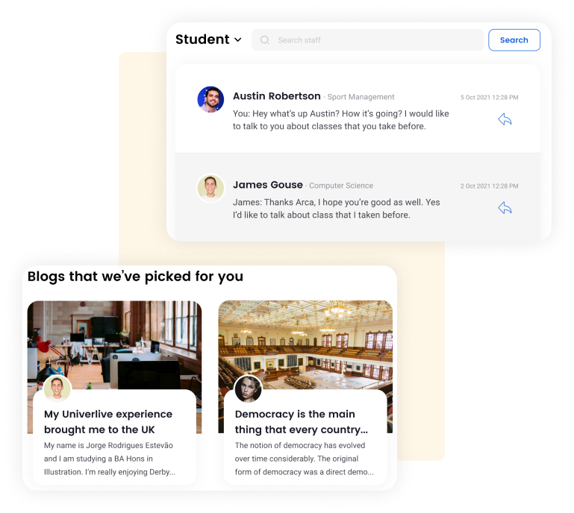
Task: Open the office workspace blog thumbnail
Action: click(x=115, y=344)
